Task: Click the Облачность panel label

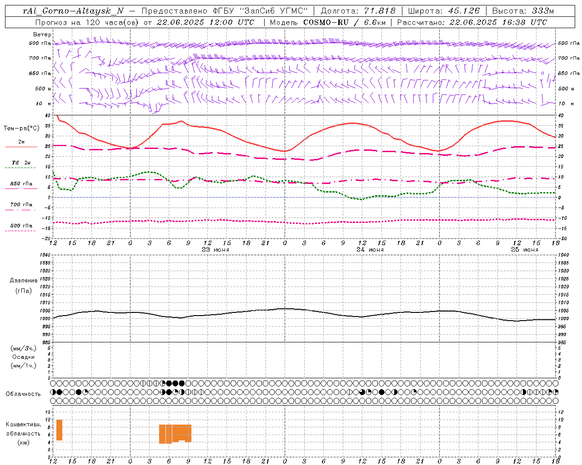Action: click(x=23, y=394)
